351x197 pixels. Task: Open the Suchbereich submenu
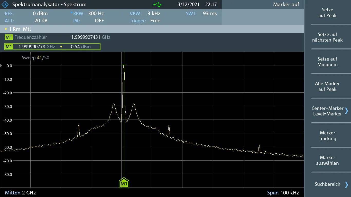[327, 184]
